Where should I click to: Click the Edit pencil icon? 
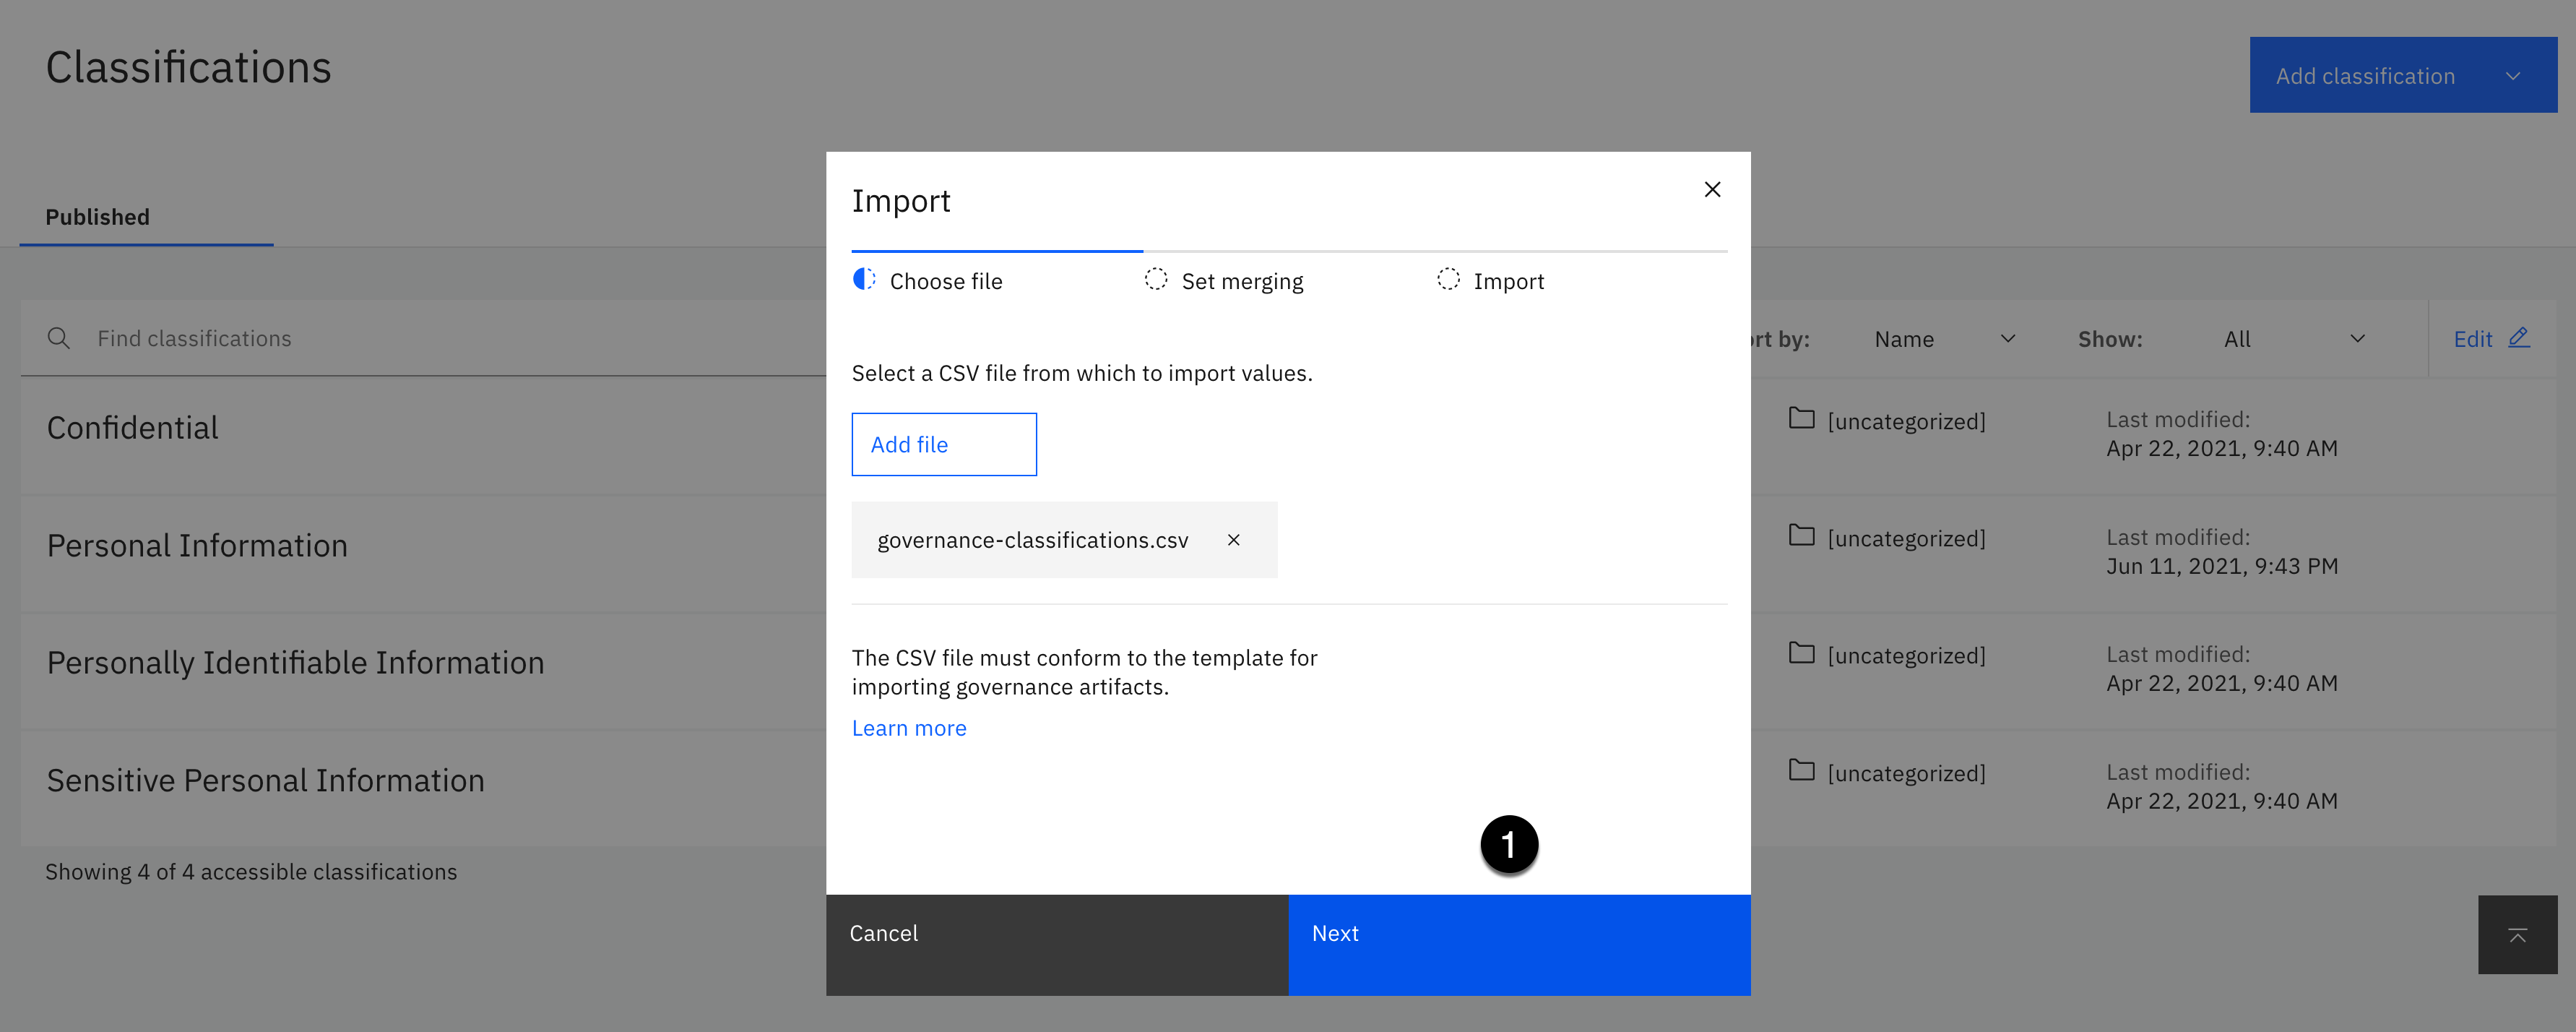[2518, 338]
